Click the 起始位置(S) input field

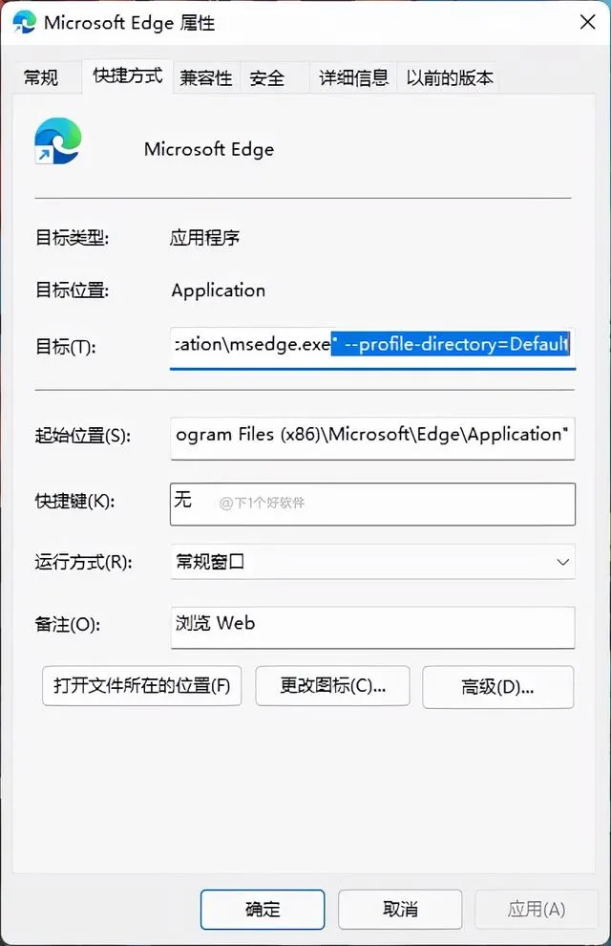[x=372, y=437]
